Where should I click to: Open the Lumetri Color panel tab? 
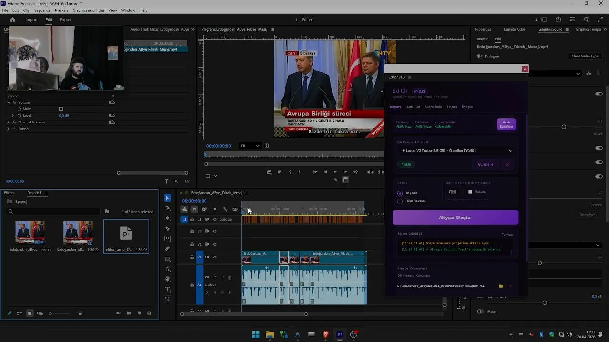pyautogui.click(x=514, y=29)
